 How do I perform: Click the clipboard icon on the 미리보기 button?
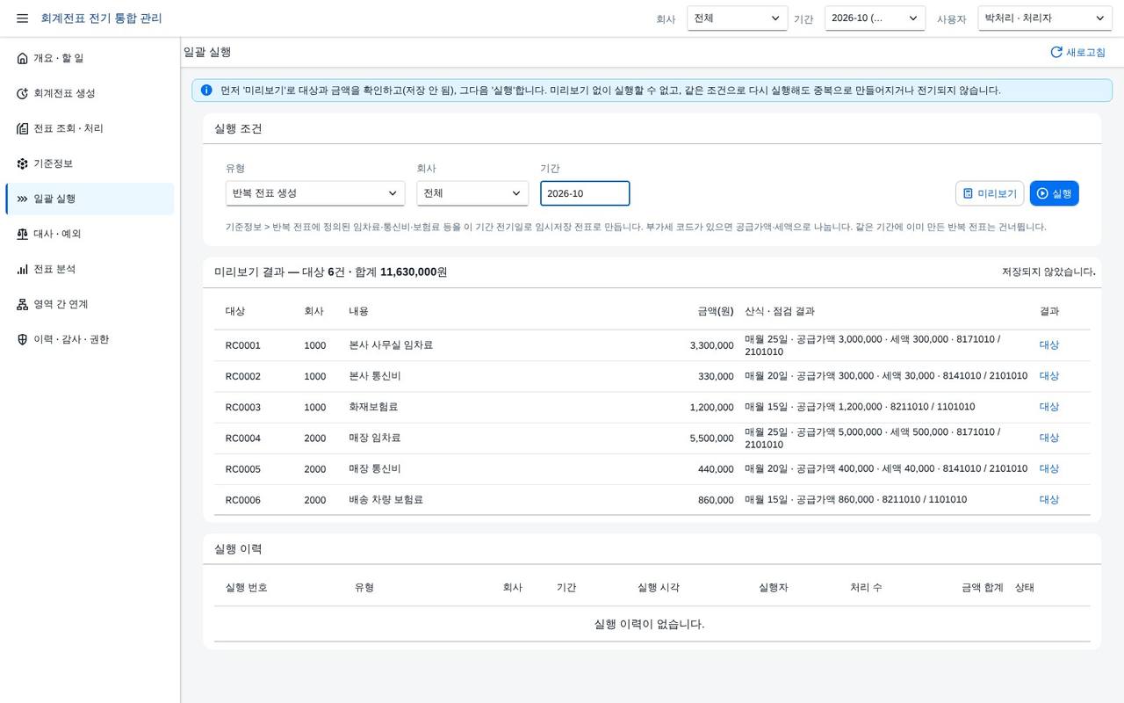(x=968, y=193)
